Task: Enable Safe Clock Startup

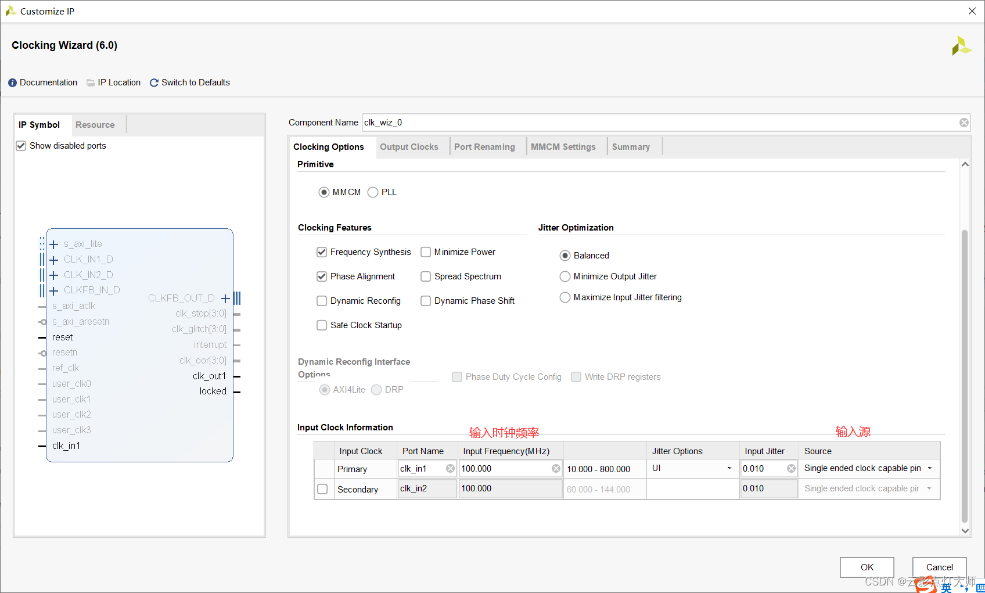Action: tap(322, 325)
